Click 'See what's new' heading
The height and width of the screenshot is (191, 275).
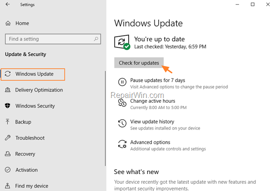click(136, 172)
